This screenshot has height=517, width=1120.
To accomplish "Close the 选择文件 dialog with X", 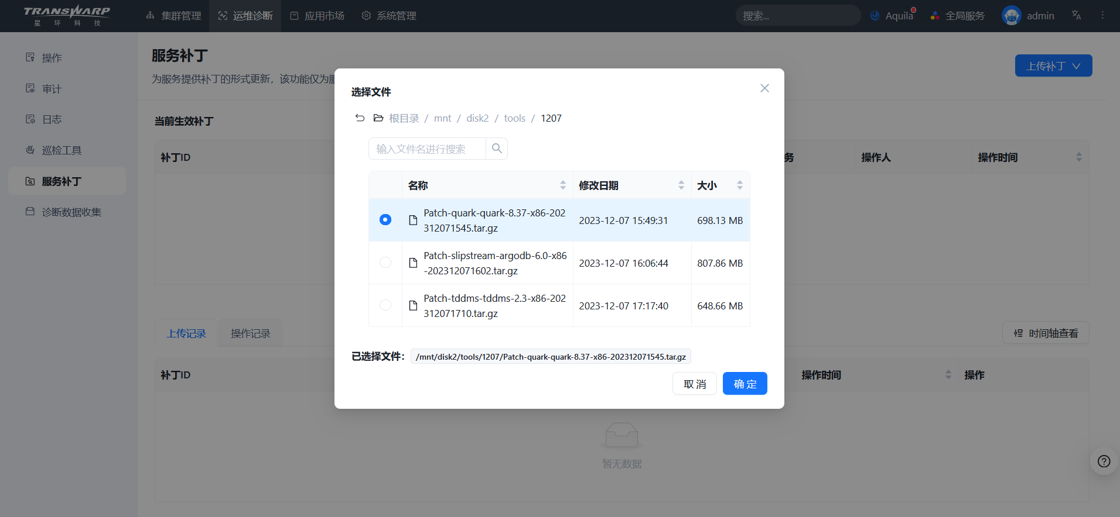I will 764,88.
